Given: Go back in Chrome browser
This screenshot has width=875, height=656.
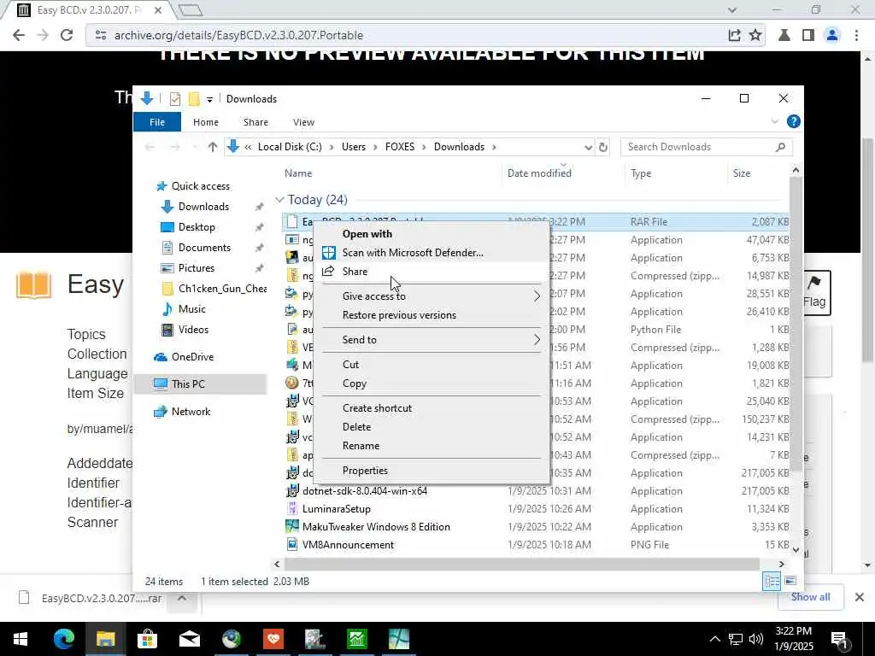Looking at the screenshot, I should [19, 35].
